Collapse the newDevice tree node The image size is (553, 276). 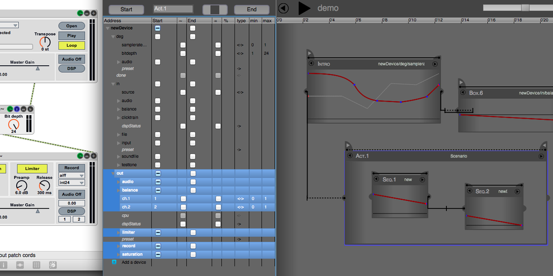click(108, 28)
